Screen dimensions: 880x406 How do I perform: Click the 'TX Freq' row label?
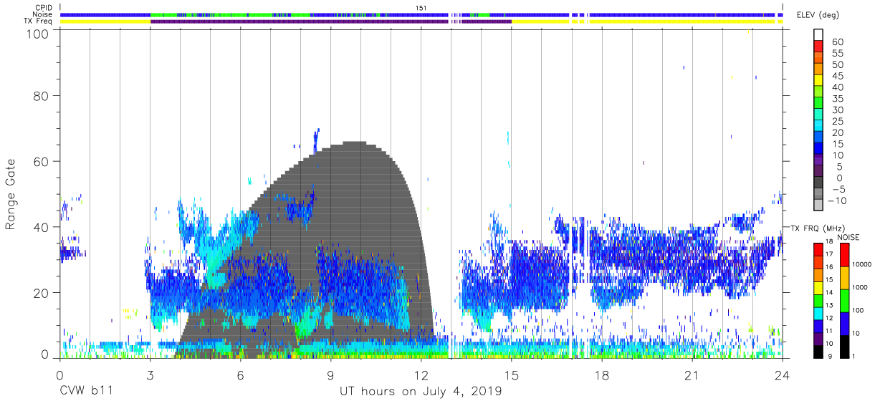click(x=39, y=21)
